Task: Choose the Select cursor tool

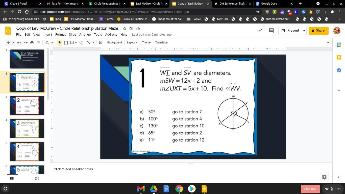Action: [60, 42]
